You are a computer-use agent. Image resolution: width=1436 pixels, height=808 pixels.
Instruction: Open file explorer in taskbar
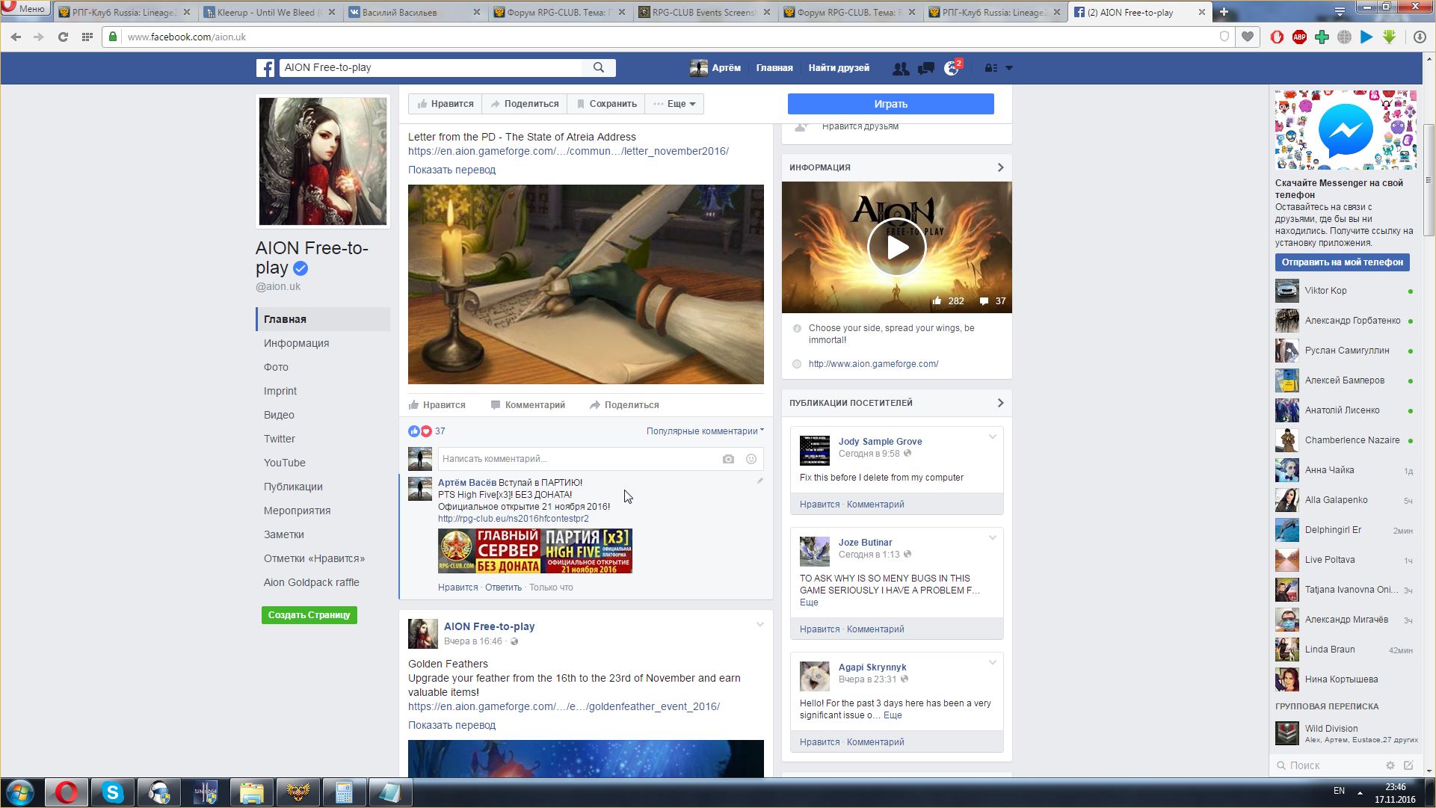[x=252, y=792]
